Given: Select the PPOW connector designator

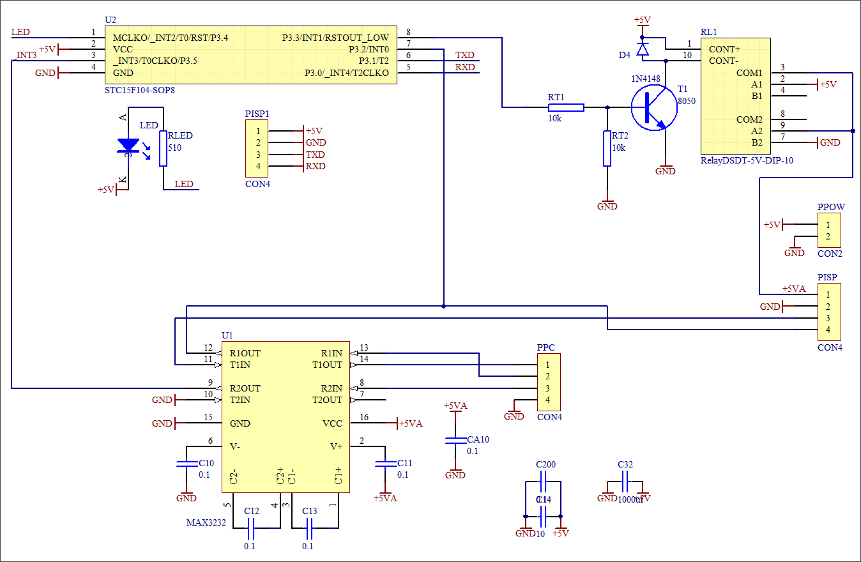Looking at the screenshot, I should 832,208.
